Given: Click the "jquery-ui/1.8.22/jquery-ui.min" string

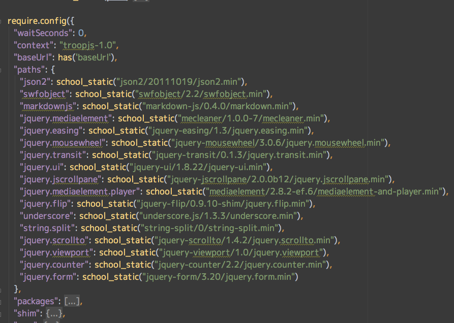Looking at the screenshot, I should click(x=198, y=167).
